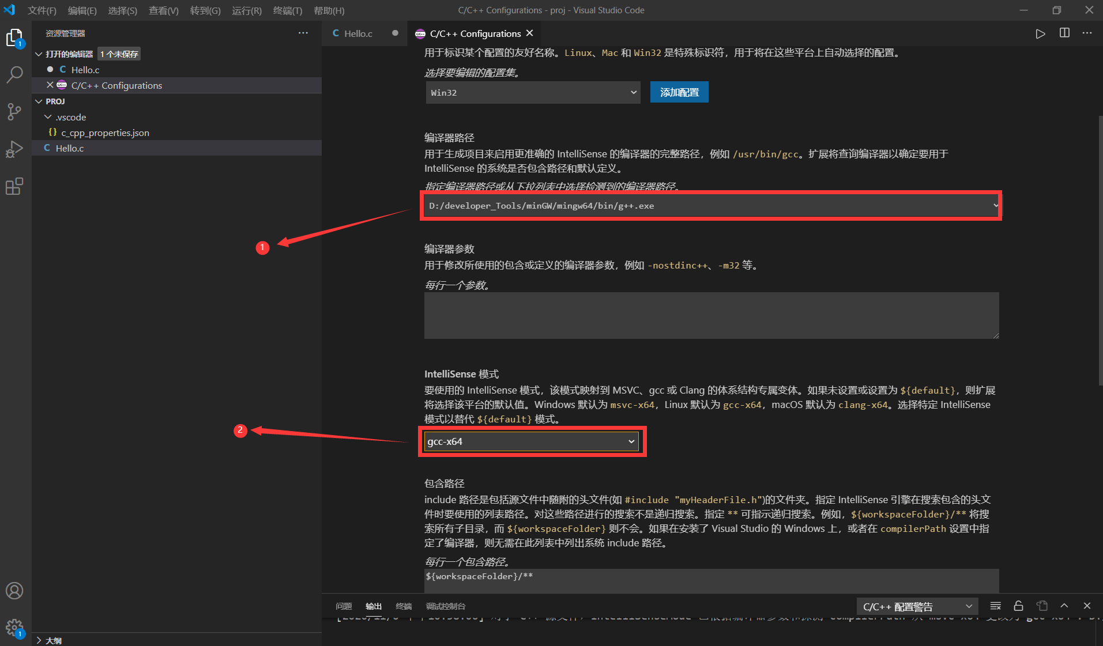Close the bottom panel
Viewport: 1103px width, 646px height.
pyautogui.click(x=1087, y=606)
